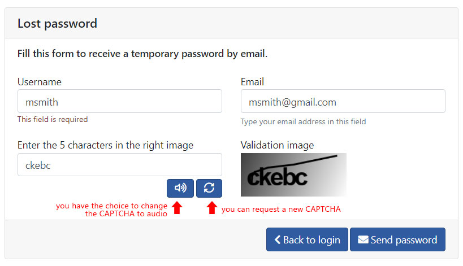
Task: Click the envelope icon on Send password
Action: click(363, 239)
